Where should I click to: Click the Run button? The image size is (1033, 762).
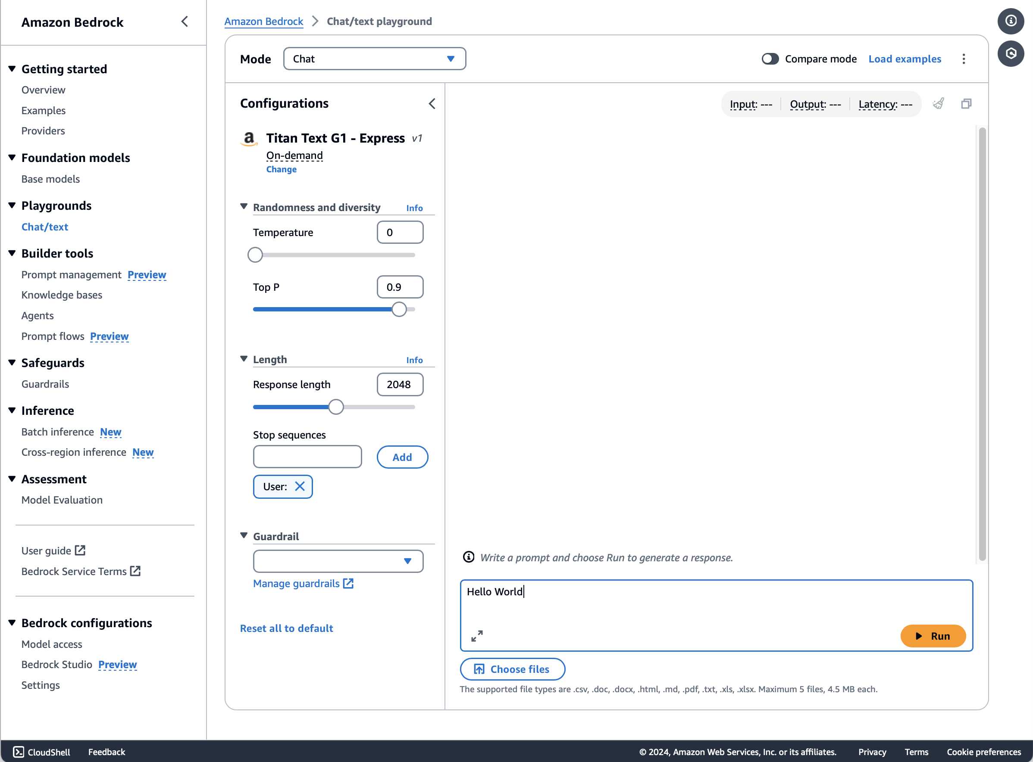tap(933, 636)
